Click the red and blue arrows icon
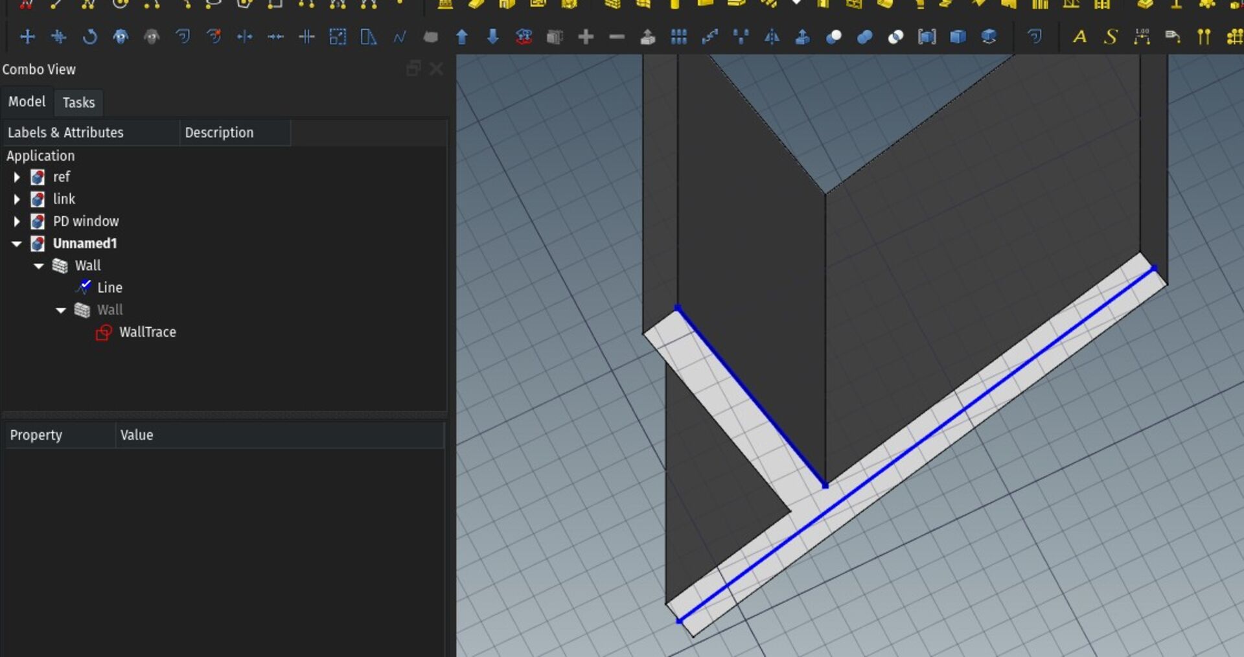Viewport: 1244px width, 657px height. [x=524, y=37]
